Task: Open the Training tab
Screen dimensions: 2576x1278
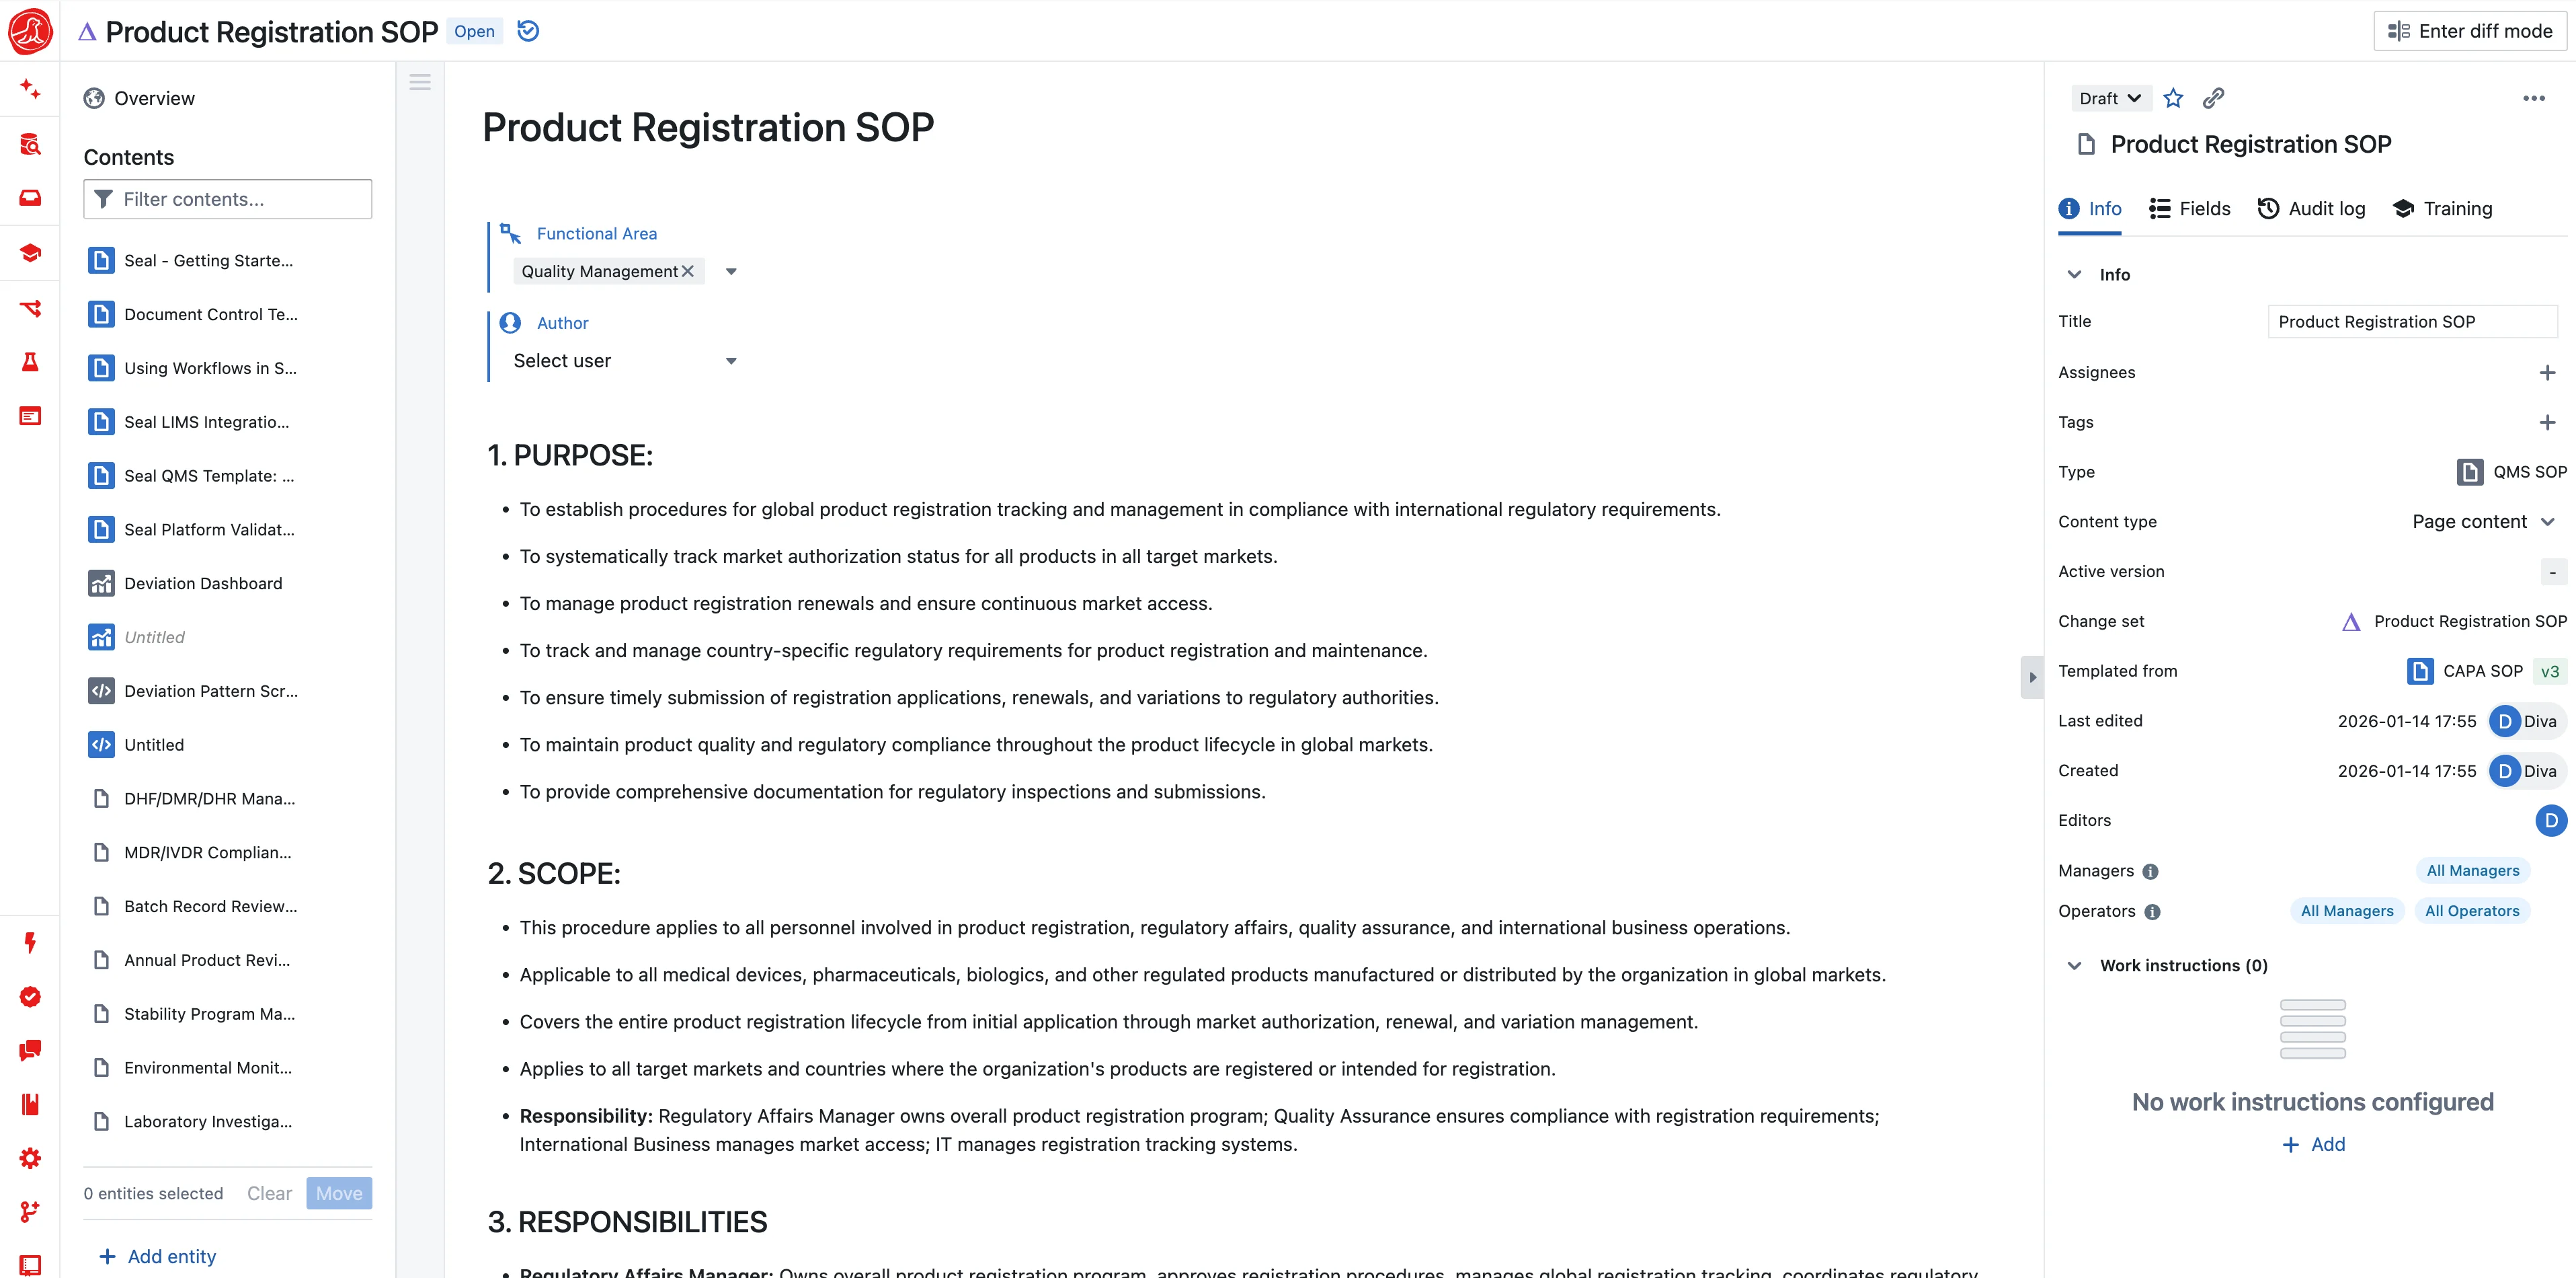Action: [x=2442, y=209]
